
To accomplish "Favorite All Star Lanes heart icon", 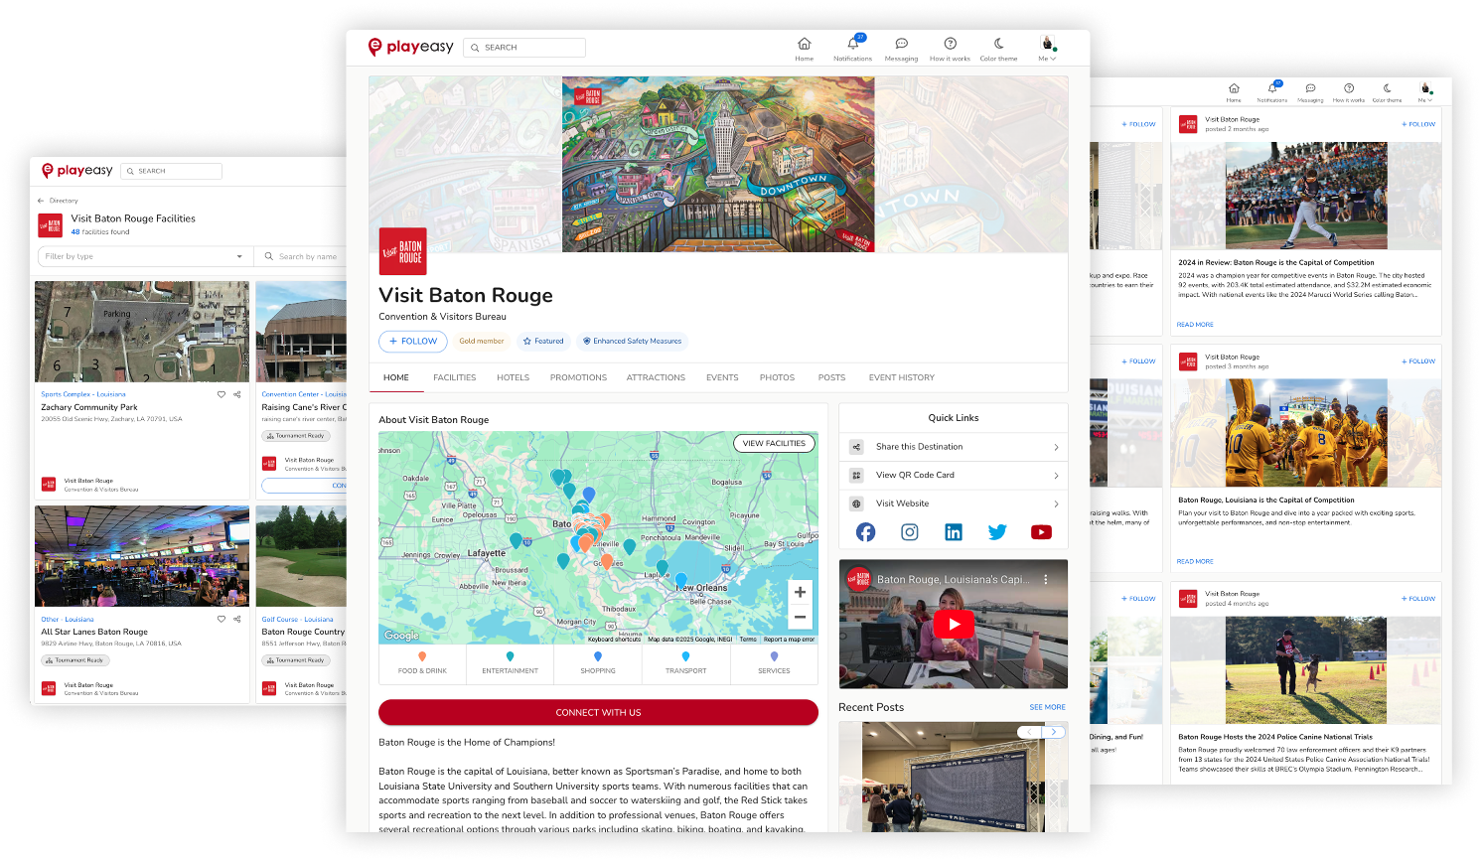I will click(222, 619).
